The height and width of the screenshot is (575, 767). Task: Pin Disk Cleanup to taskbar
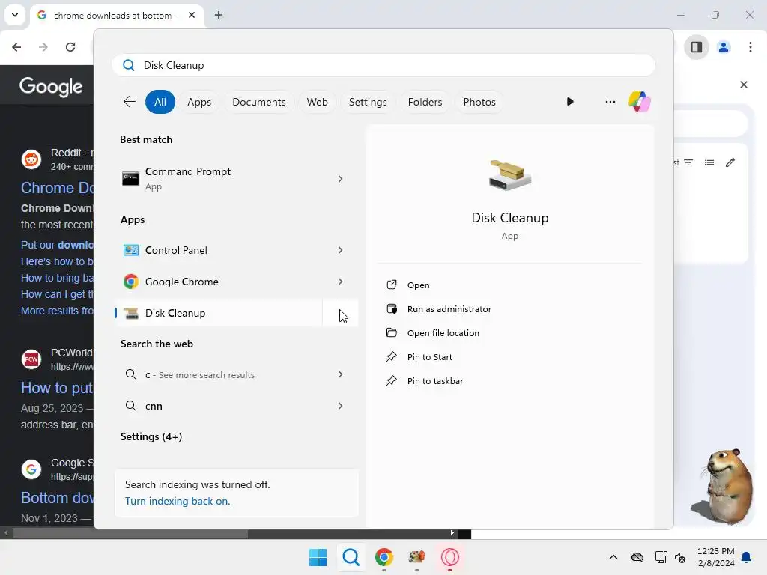click(434, 381)
